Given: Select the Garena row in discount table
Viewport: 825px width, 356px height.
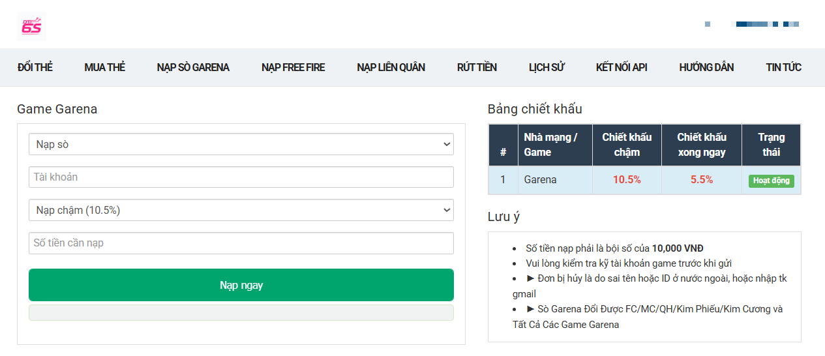Looking at the screenshot, I should click(556, 180).
